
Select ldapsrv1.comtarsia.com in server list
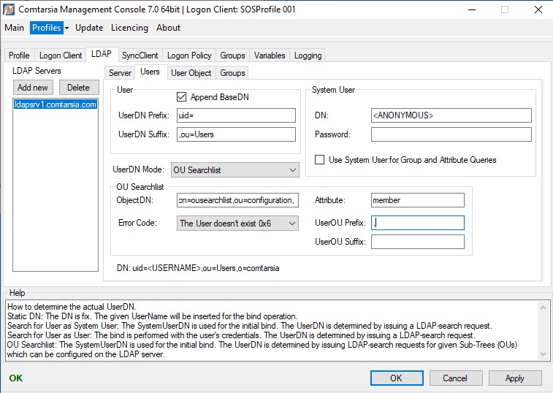[56, 104]
